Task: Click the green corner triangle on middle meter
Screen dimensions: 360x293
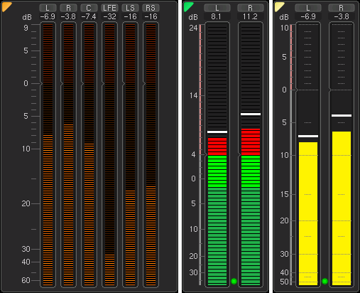Action: [187, 6]
